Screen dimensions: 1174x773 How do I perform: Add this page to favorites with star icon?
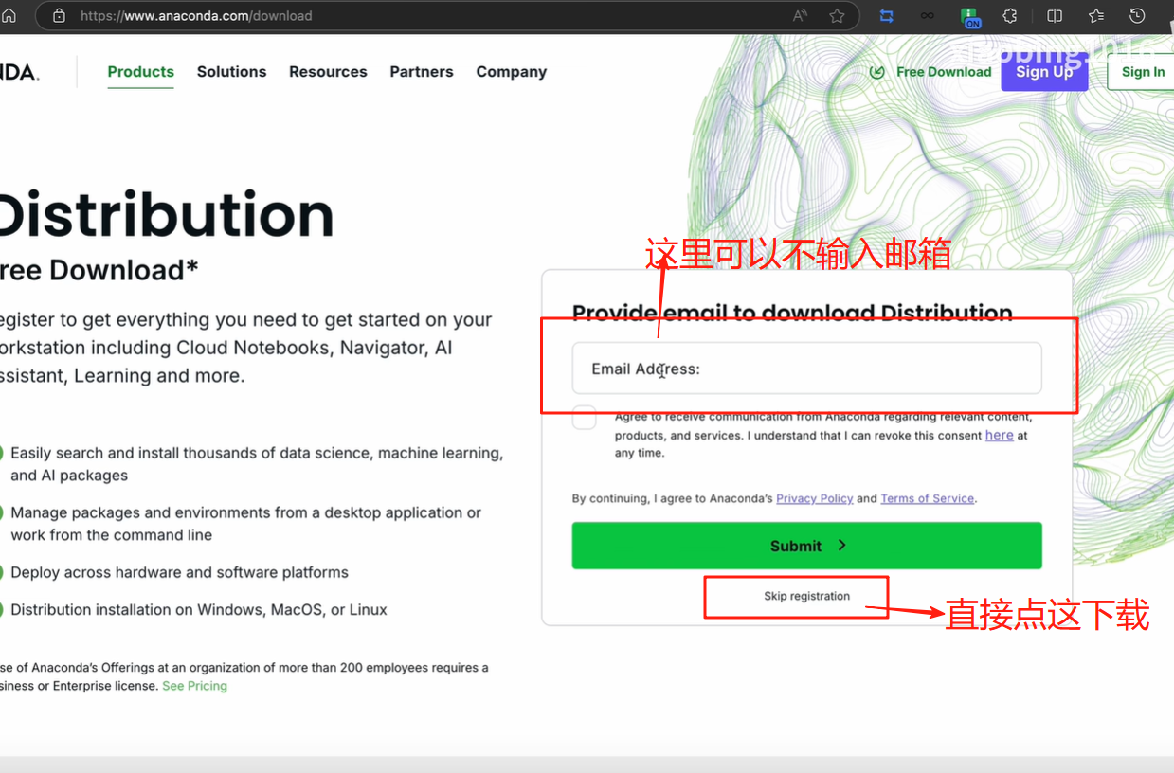[837, 15]
